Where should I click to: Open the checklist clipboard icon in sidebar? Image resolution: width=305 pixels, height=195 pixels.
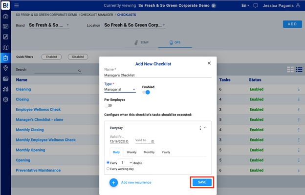(6, 58)
